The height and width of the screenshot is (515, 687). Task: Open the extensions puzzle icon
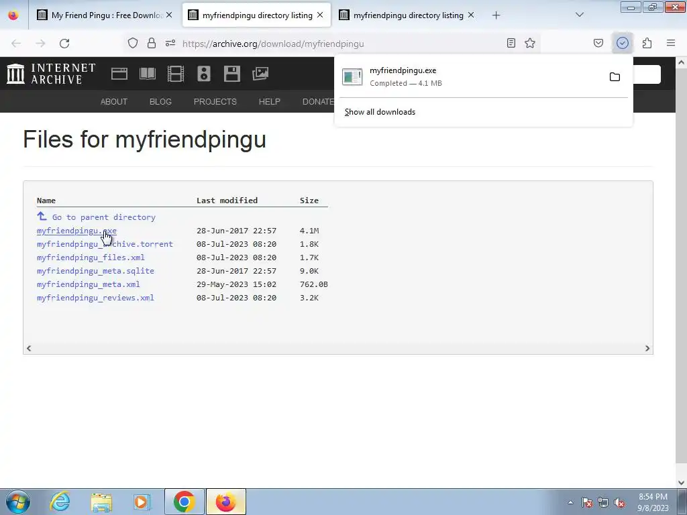(x=647, y=43)
